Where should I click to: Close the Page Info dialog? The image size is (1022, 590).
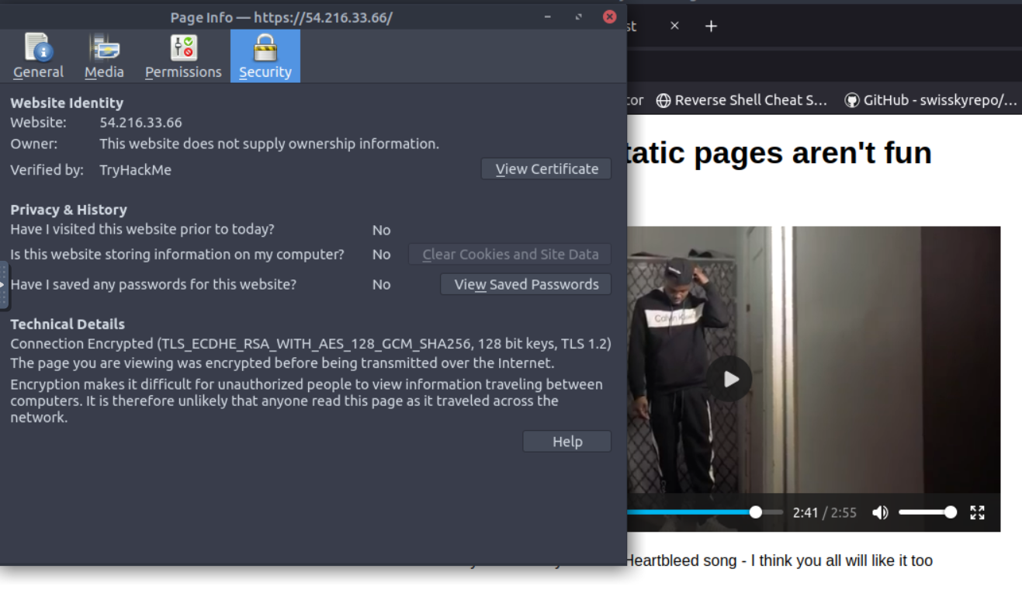click(x=609, y=17)
